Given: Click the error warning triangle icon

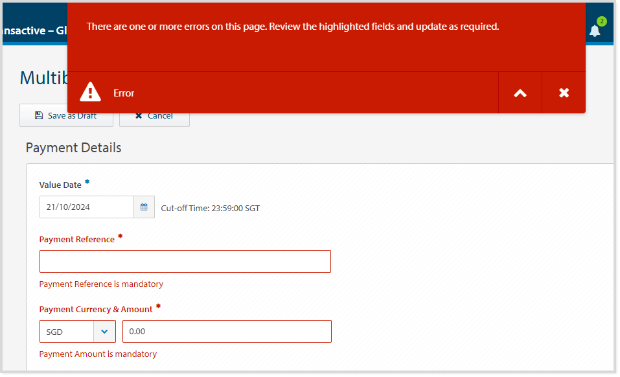Looking at the screenshot, I should point(89,92).
